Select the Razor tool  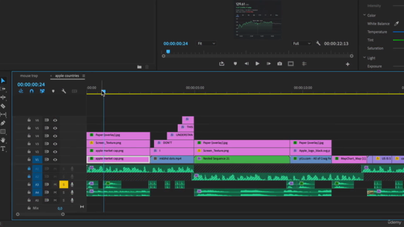(3, 106)
